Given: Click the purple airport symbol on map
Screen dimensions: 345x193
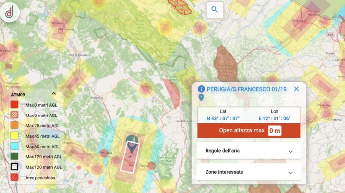Looking at the screenshot, I should [x=130, y=156].
